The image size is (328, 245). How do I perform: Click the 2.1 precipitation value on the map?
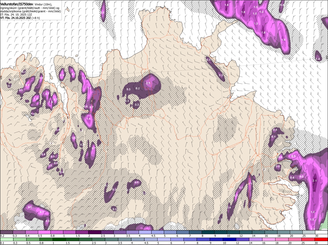tap(315, 181)
